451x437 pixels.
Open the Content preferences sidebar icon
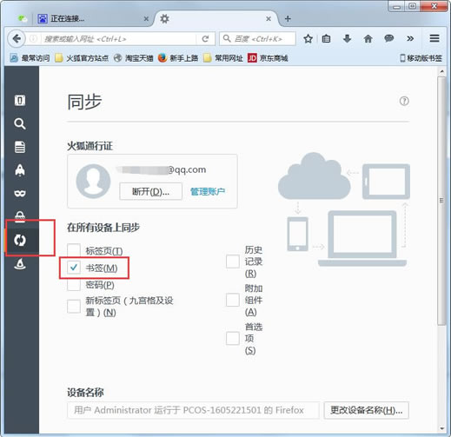click(20, 147)
